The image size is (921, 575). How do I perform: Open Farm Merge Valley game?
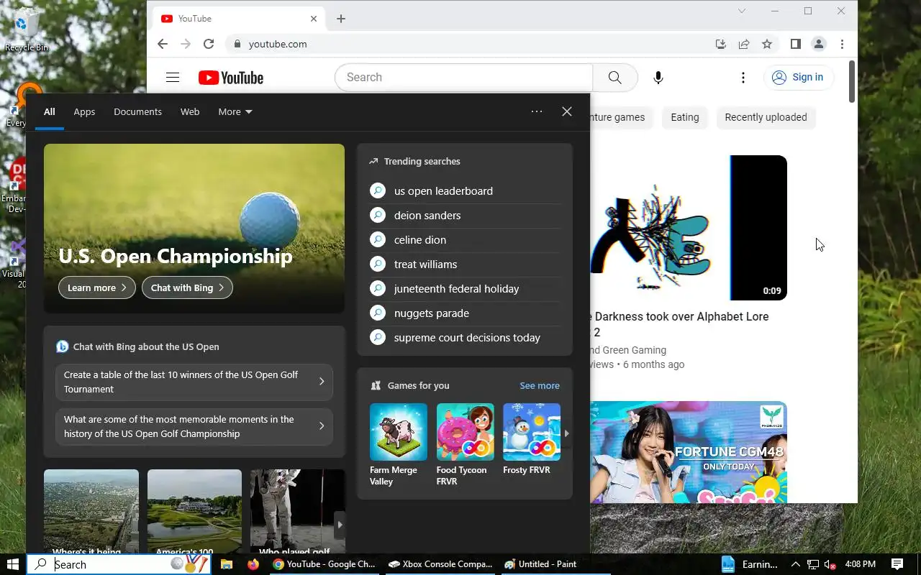click(399, 445)
